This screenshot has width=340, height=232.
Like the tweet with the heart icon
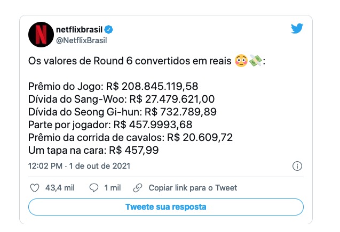pos(35,188)
